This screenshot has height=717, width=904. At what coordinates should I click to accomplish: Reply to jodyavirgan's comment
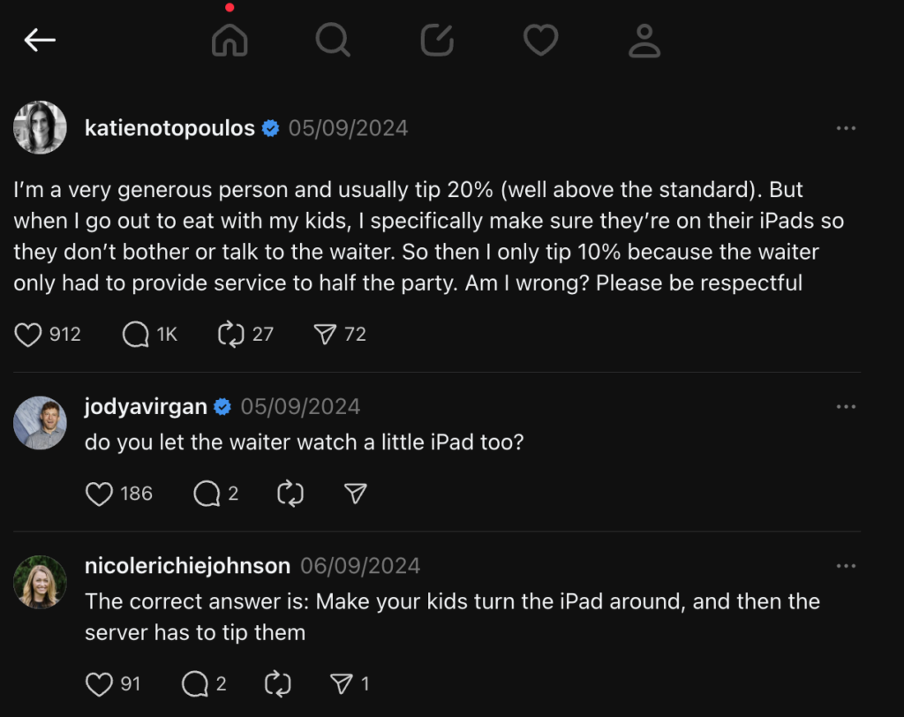pyautogui.click(x=207, y=494)
